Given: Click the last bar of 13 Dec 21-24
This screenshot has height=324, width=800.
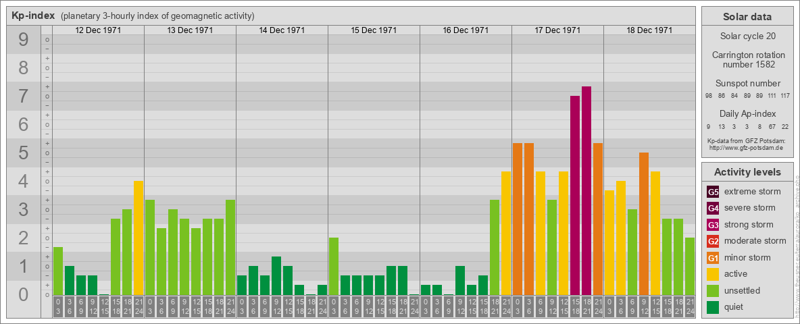Looking at the screenshot, I should point(230,248).
